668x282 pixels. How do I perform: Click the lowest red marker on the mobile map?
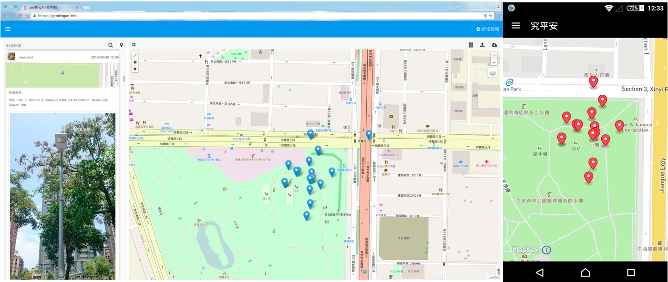589,178
